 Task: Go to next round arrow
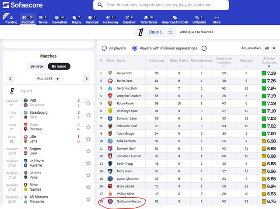coord(86,79)
